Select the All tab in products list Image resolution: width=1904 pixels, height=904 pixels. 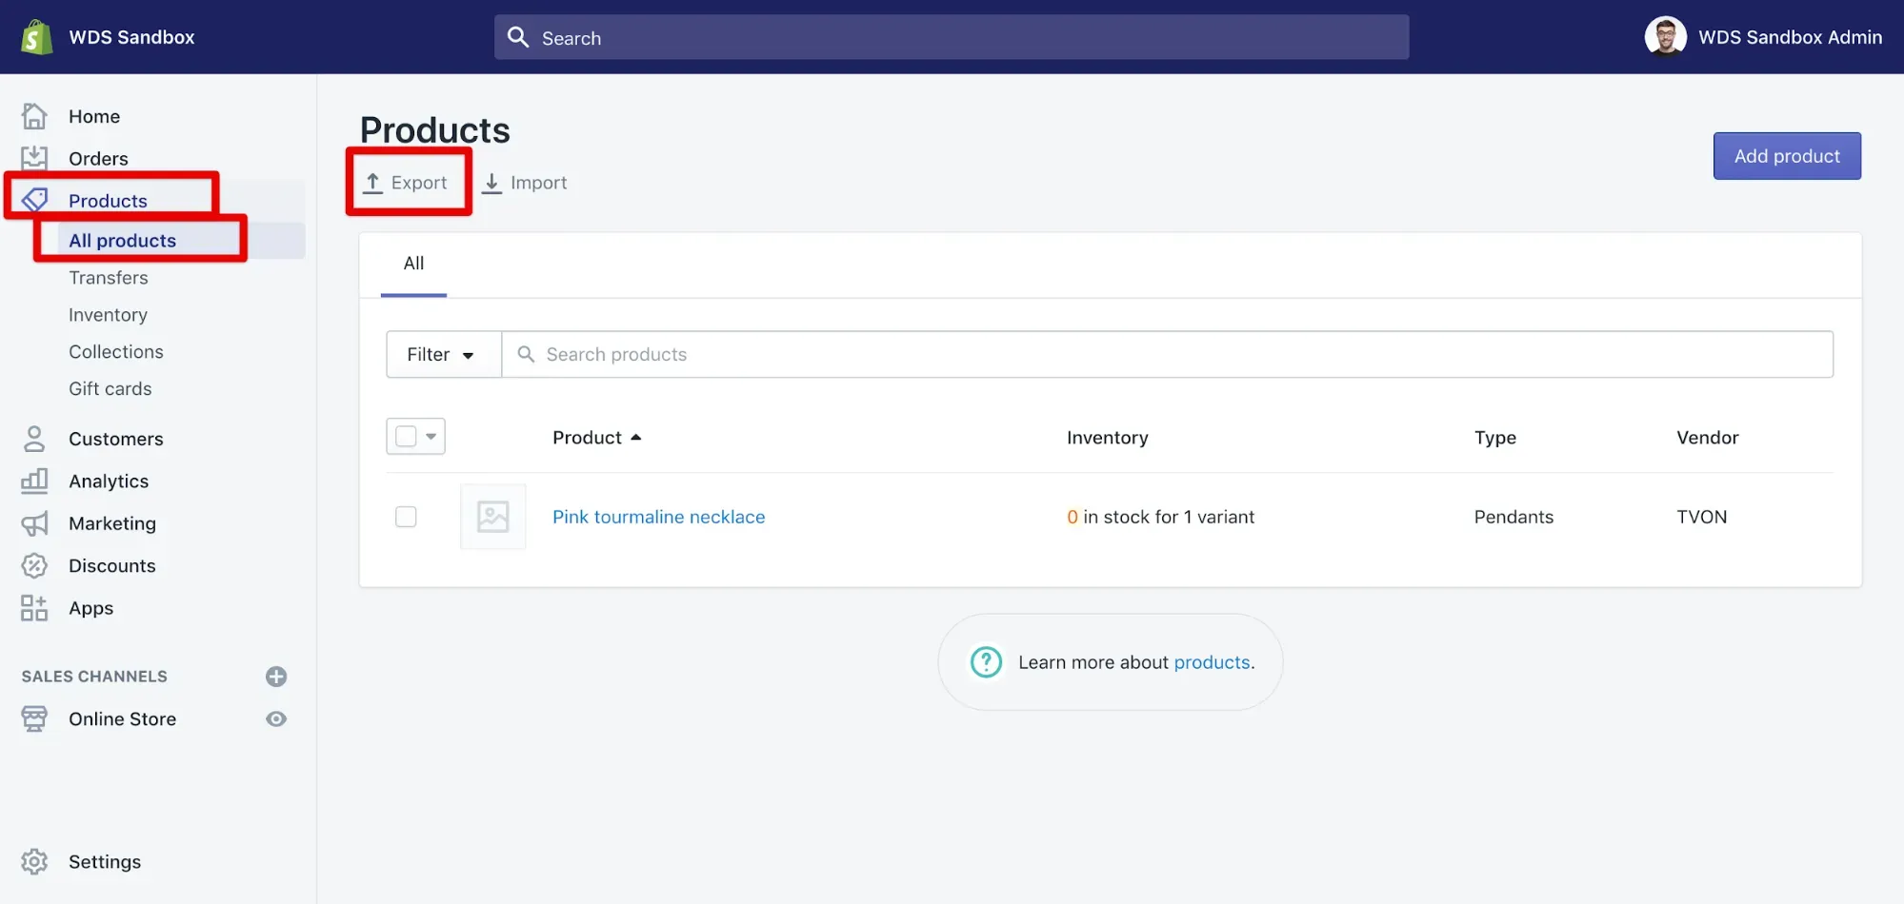(x=413, y=264)
